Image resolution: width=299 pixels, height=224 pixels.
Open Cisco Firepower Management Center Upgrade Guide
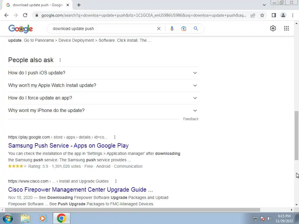coord(81,190)
